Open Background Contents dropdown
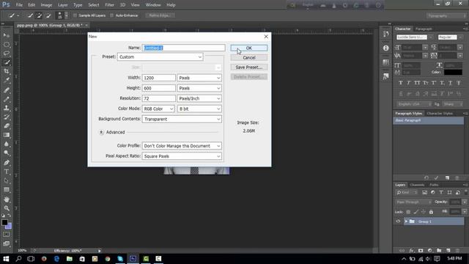 182,119
